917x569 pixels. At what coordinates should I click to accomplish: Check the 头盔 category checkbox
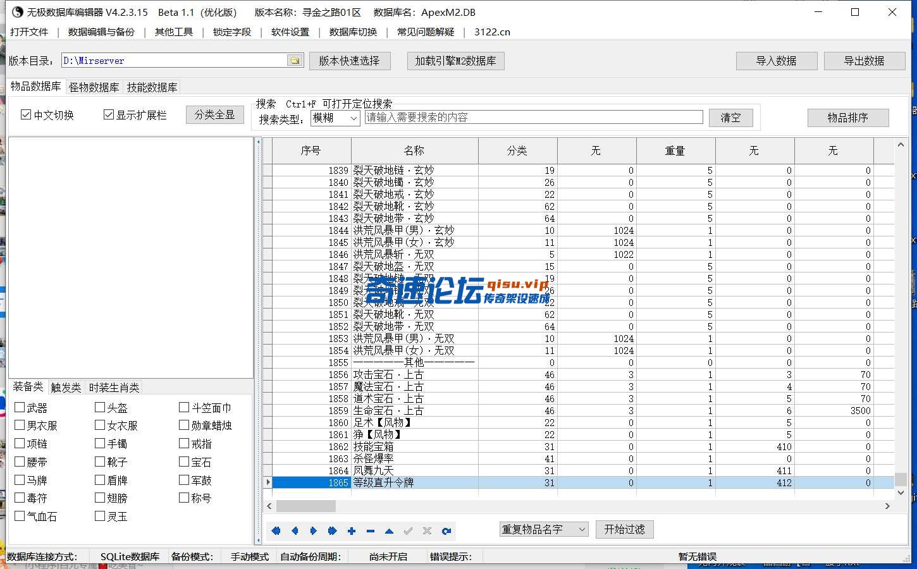tap(100, 407)
